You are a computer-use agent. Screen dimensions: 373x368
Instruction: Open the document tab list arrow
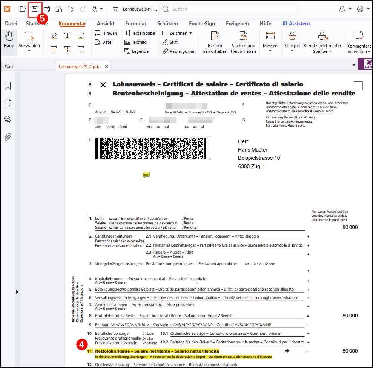[354, 65]
